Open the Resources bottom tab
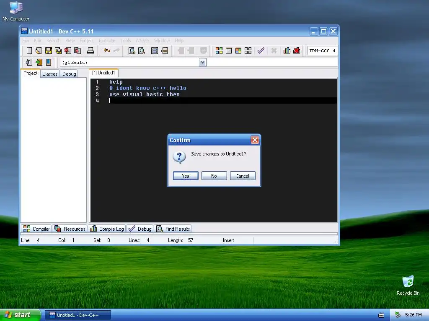 70,229
